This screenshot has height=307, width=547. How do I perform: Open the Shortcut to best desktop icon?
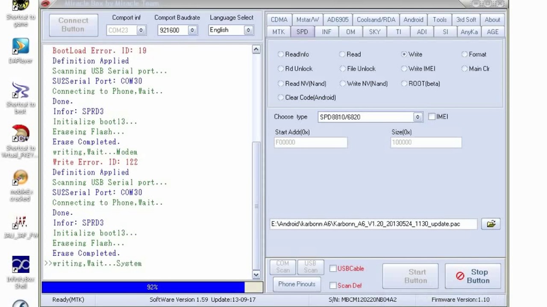pyautogui.click(x=21, y=98)
